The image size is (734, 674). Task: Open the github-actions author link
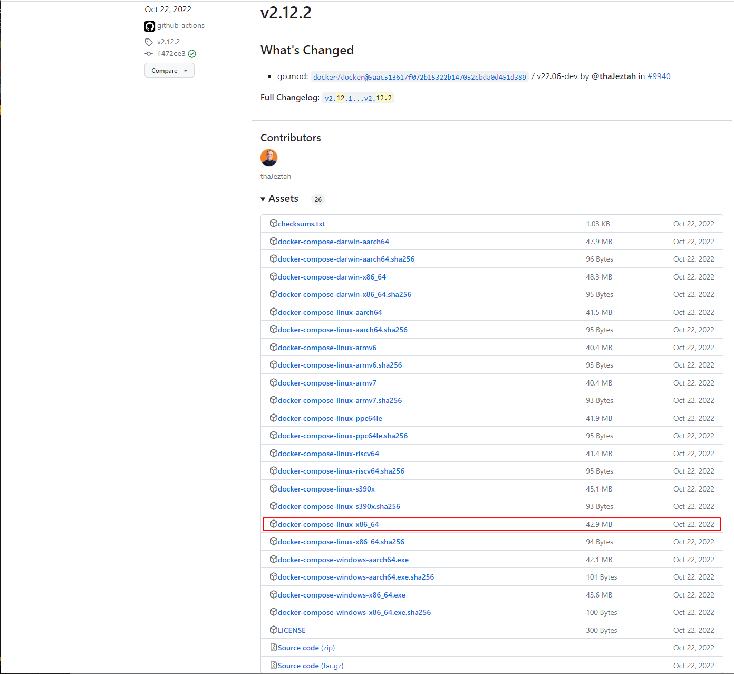tap(180, 26)
